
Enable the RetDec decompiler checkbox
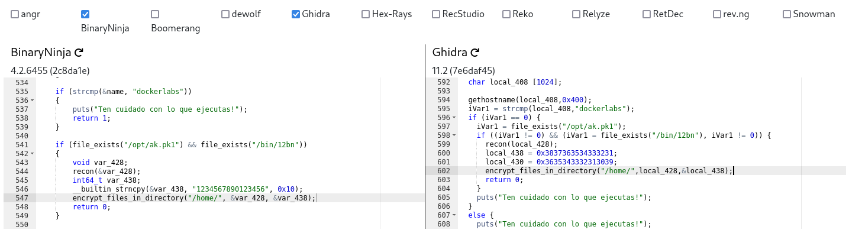click(647, 14)
